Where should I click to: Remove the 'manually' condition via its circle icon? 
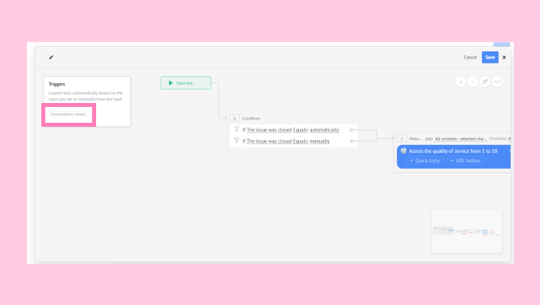click(x=352, y=141)
